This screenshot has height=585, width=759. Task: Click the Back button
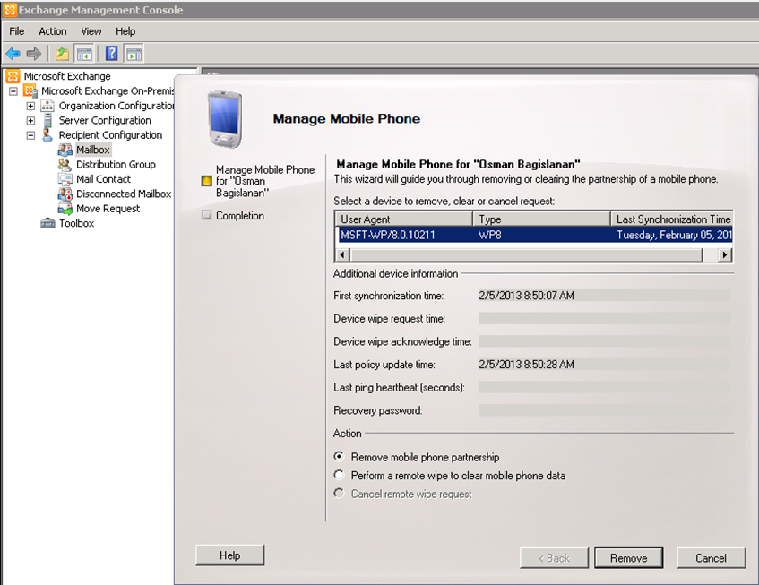pyautogui.click(x=555, y=558)
